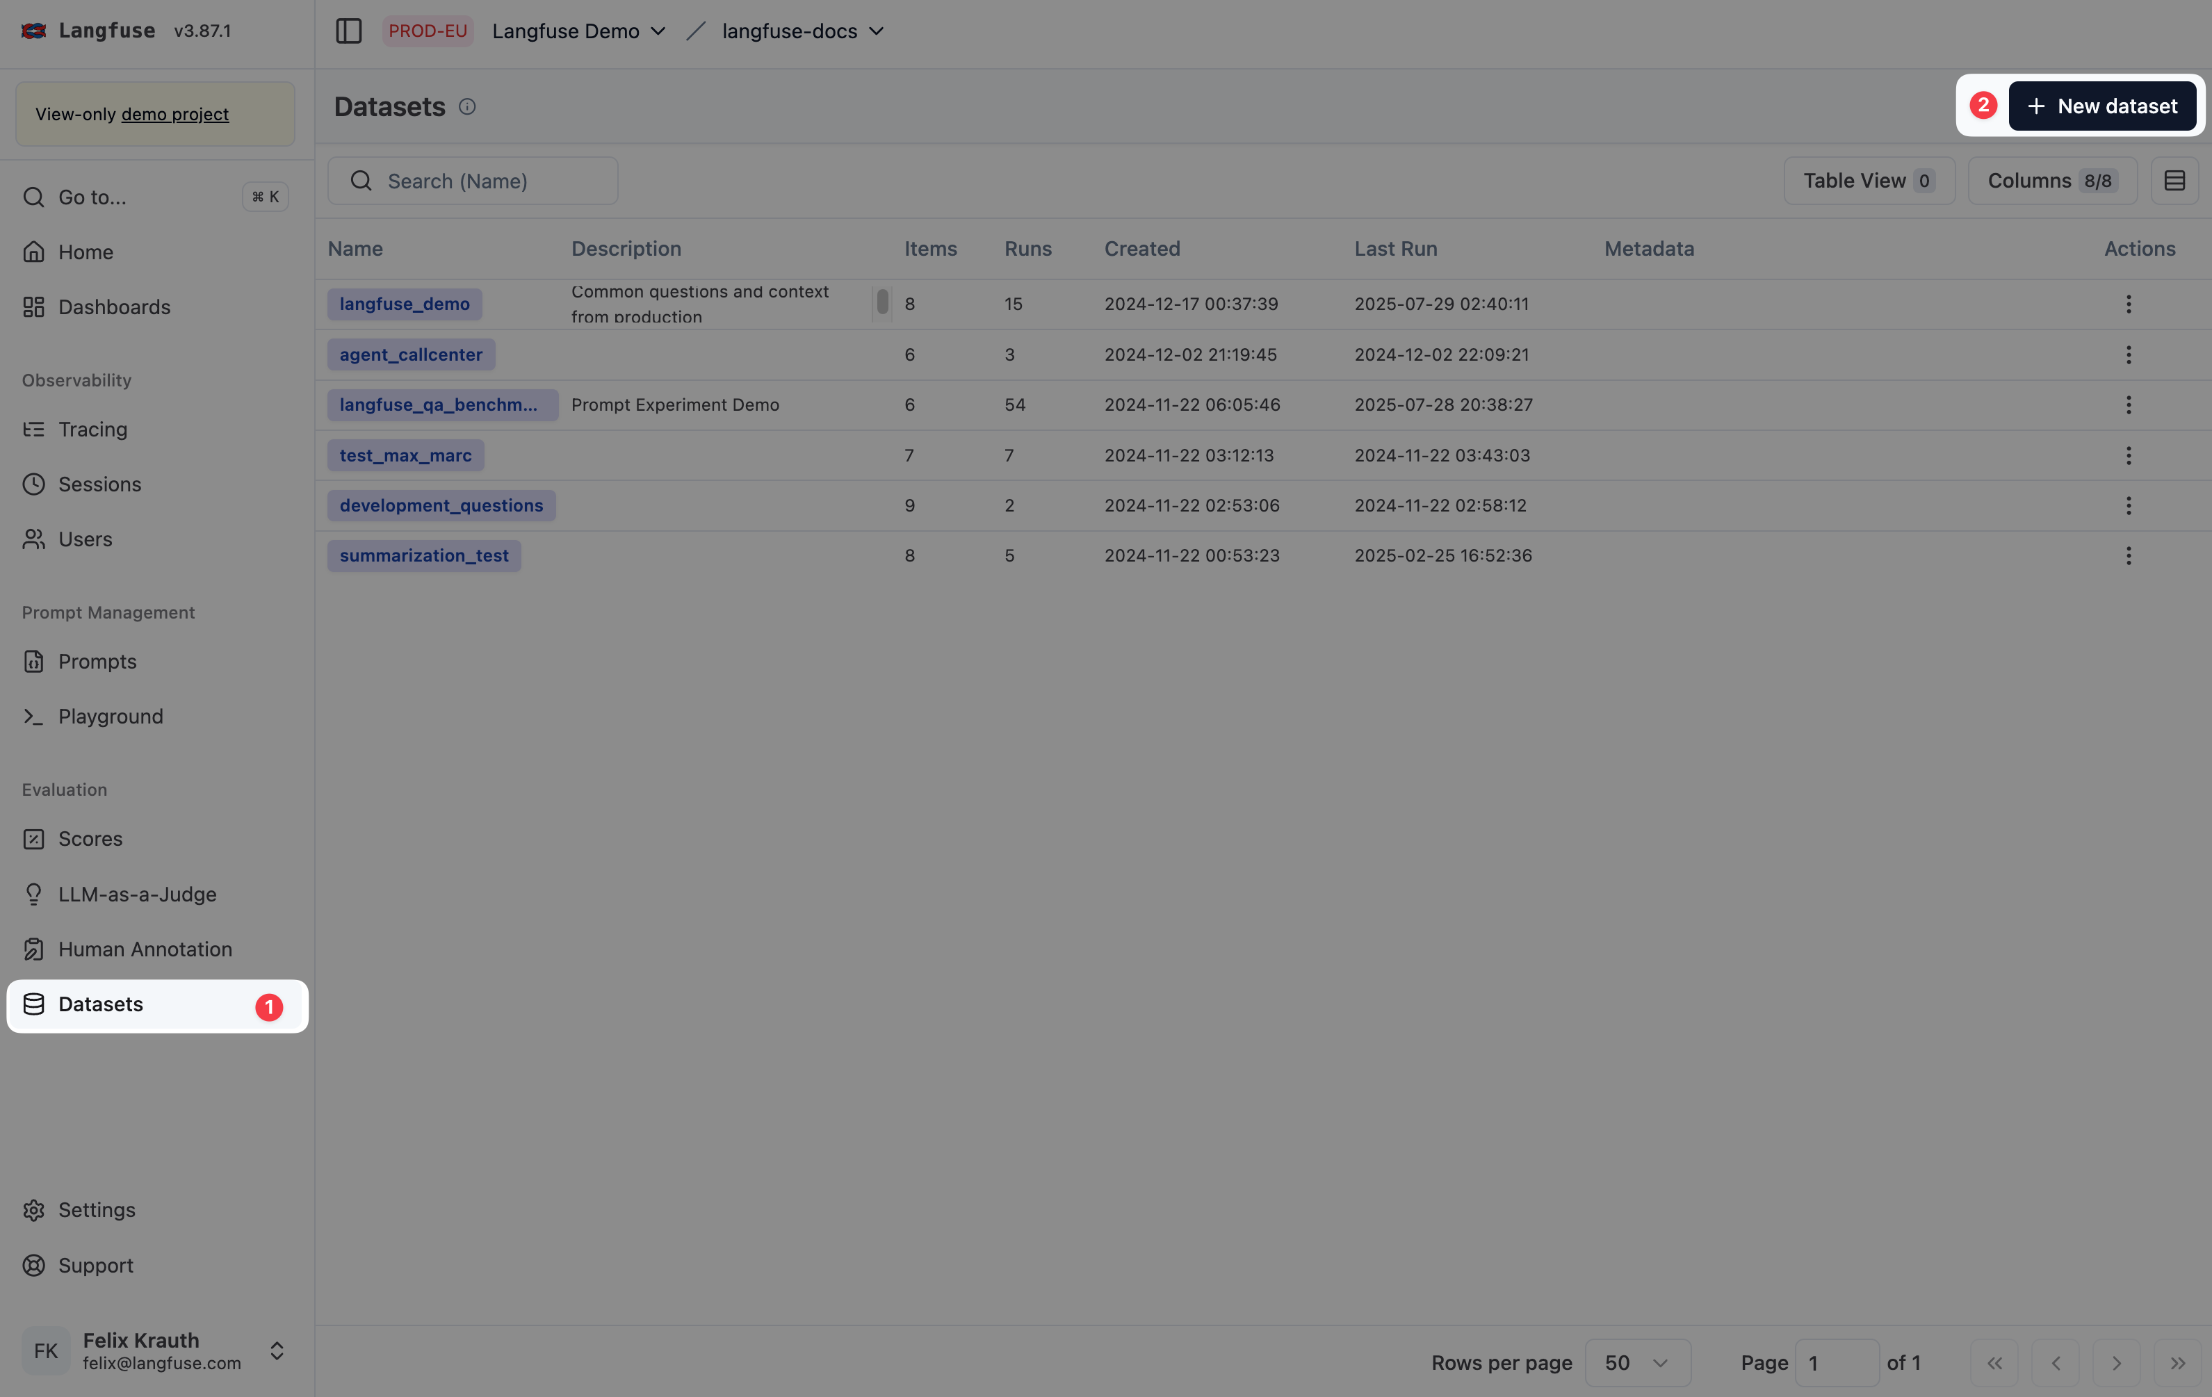The width and height of the screenshot is (2212, 1397).
Task: Open Tracing from the sidebar
Action: click(34, 429)
